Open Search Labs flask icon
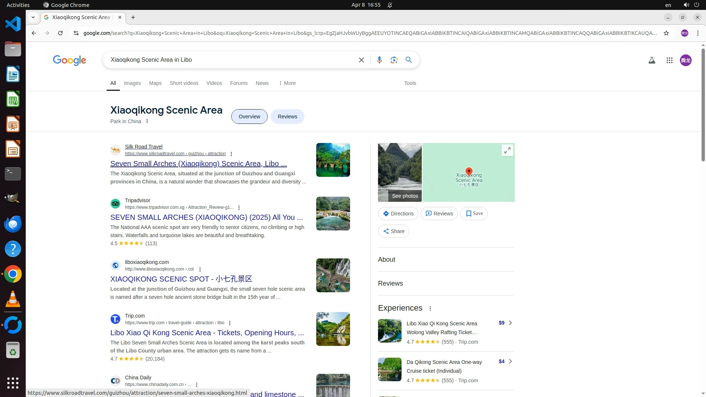 coord(652,60)
